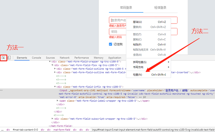This screenshot has height=132, width=215.
Task: Open the three-dots menu beside the input line
Action: click(x=1, y=90)
